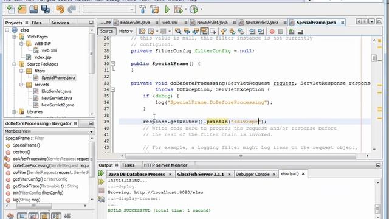389x219 pixels.
Task: Click Find Previous Occurrence in editor toolbar
Action: click(187, 31)
